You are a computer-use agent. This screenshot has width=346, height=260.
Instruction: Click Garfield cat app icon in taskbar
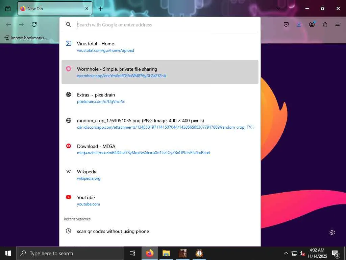199,253
